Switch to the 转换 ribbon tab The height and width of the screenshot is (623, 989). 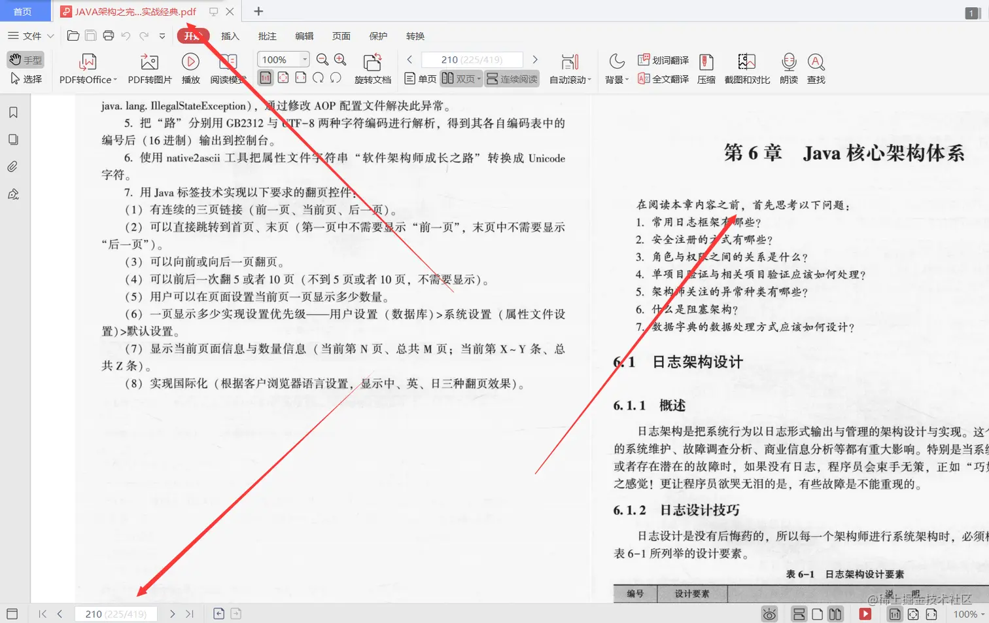coord(415,36)
